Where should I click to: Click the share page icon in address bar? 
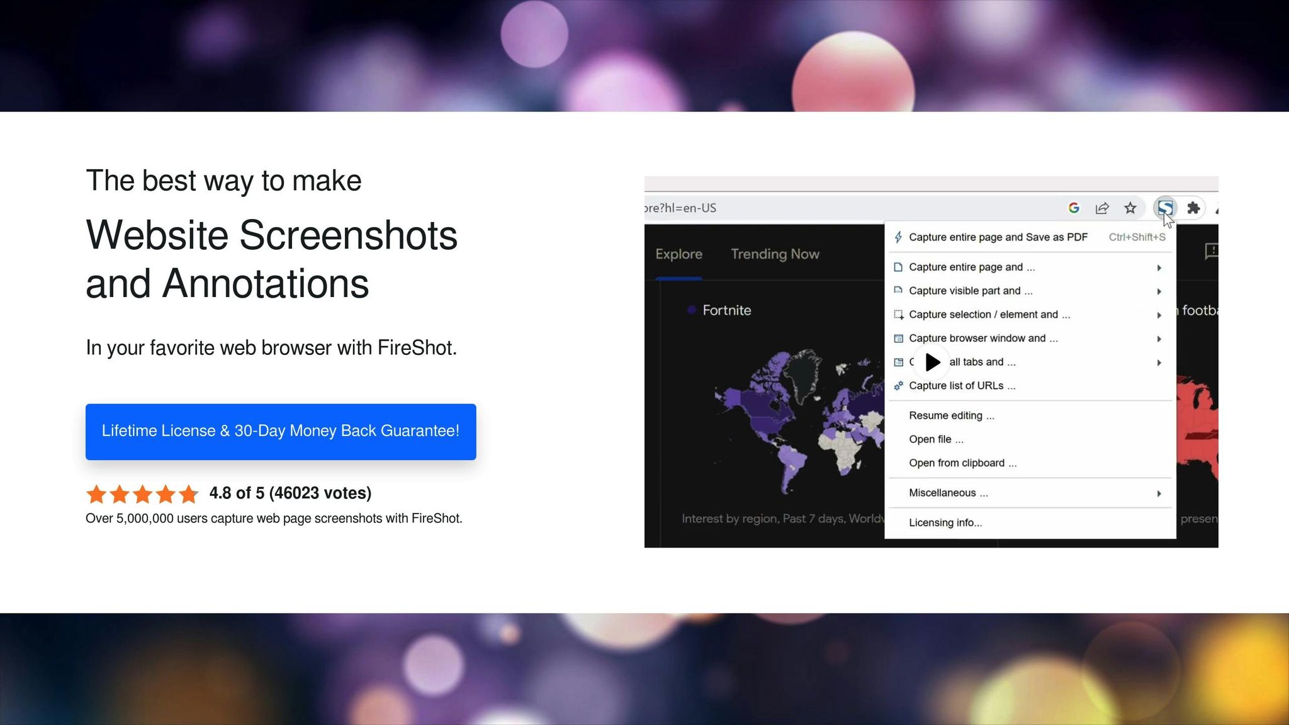point(1102,208)
